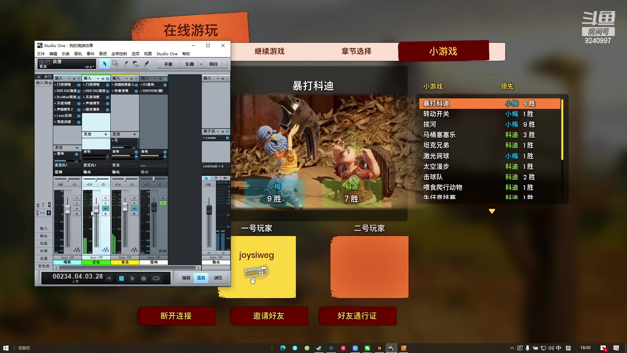Switch to the 编辑 view tab at bottom
Screen dimensions: 627x353
click(x=186, y=278)
